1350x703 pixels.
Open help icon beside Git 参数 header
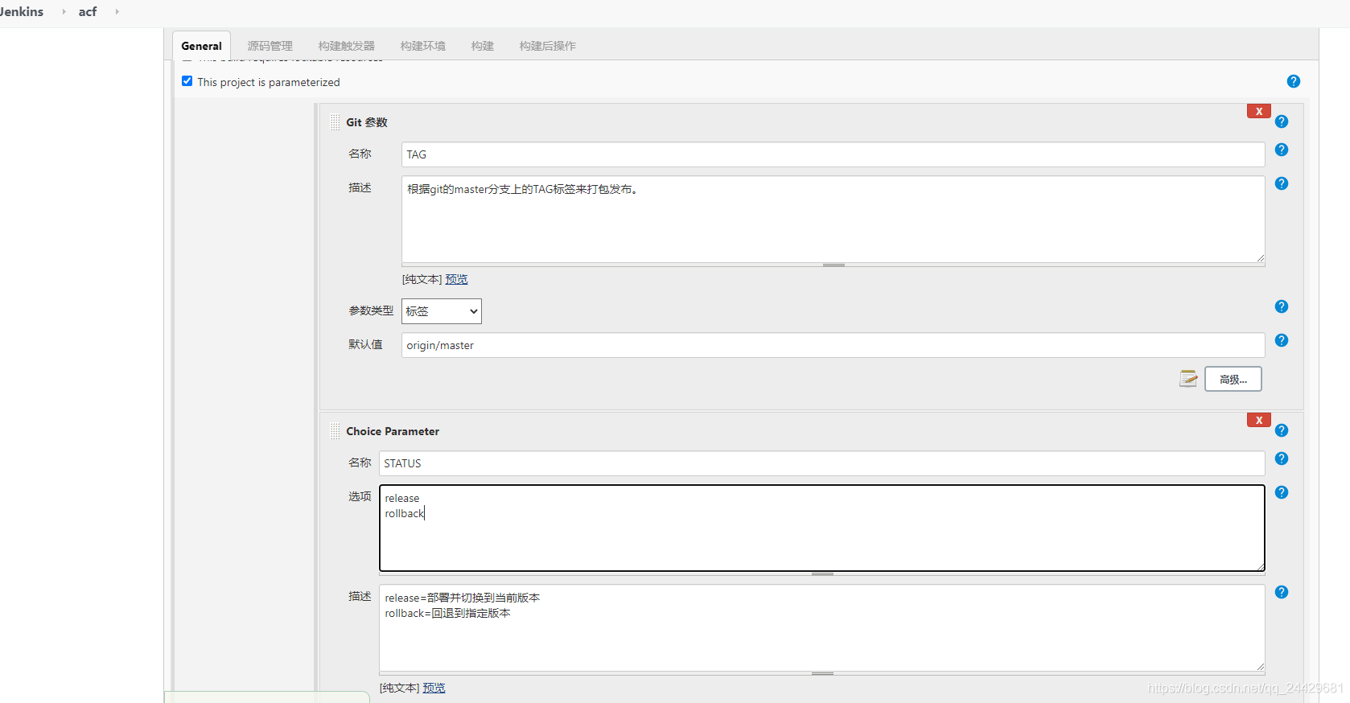click(1282, 121)
